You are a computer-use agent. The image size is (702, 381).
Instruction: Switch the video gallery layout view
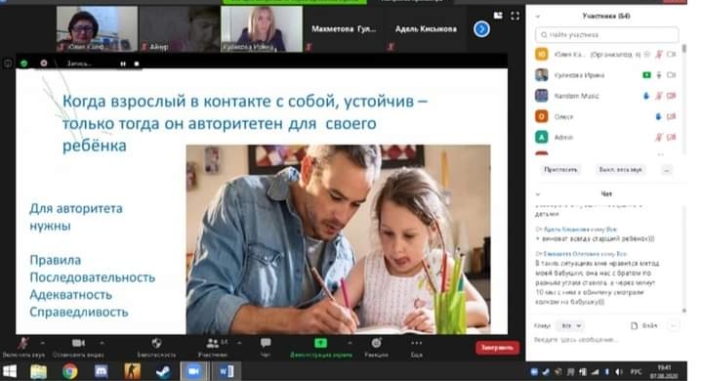(498, 16)
